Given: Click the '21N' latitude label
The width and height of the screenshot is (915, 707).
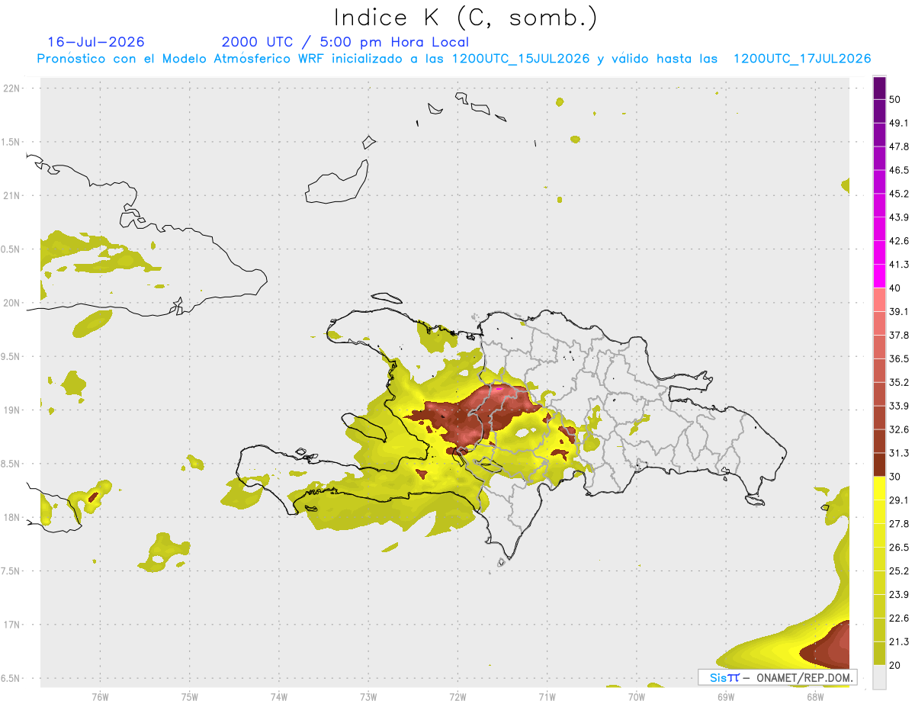Looking at the screenshot, I should pyautogui.click(x=11, y=195).
